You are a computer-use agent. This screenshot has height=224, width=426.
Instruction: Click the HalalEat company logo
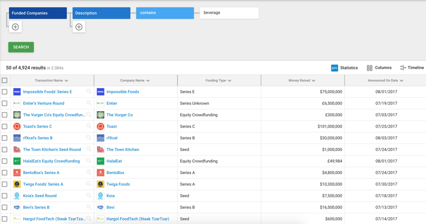coord(100,161)
